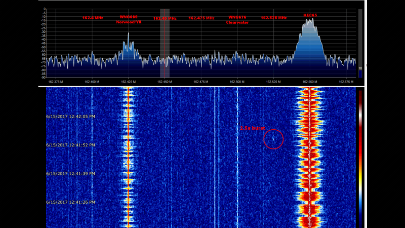The width and height of the screenshot is (405, 228).
Task: Click the WNG676 Clearwater label
Action: (x=237, y=20)
